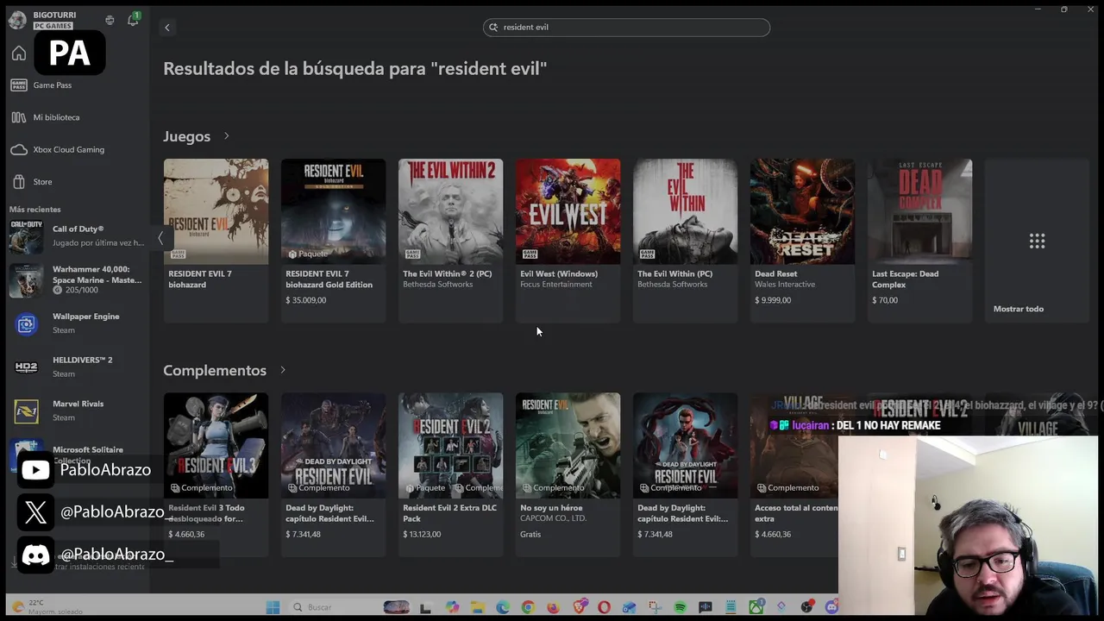The height and width of the screenshot is (621, 1104).
Task: Open Resident Evil 2 Extra DLC Pack
Action: 450,474
